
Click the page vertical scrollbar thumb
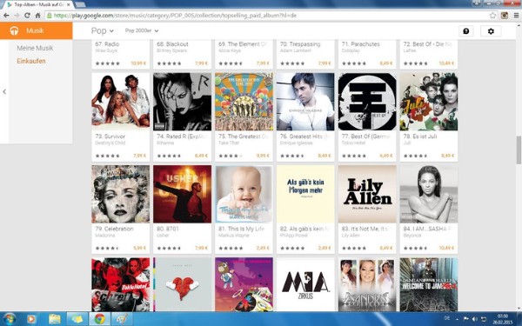point(519,150)
